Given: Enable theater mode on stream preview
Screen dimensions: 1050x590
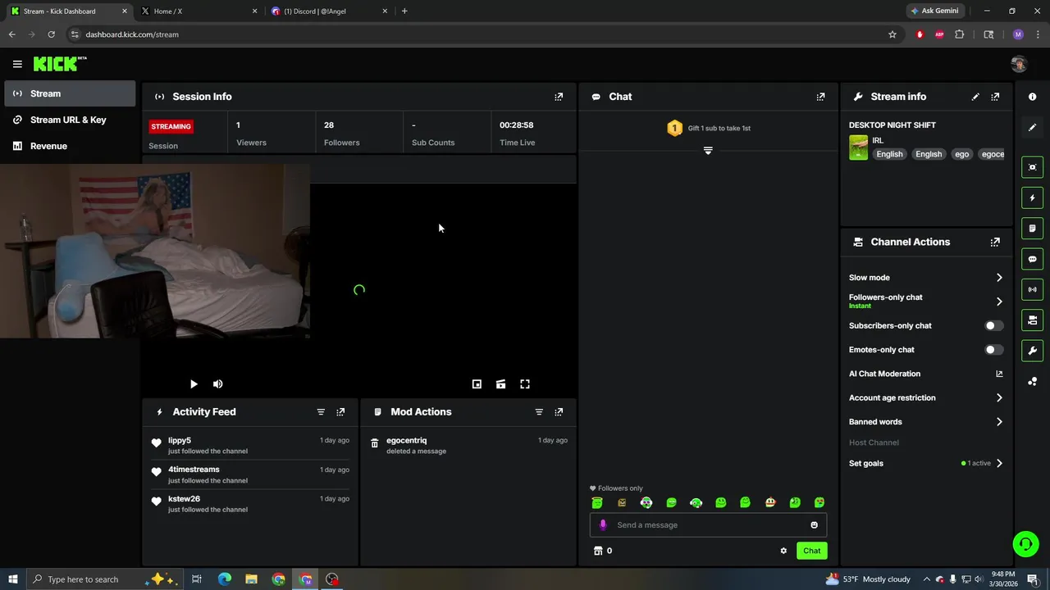Looking at the screenshot, I should pyautogui.click(x=500, y=384).
